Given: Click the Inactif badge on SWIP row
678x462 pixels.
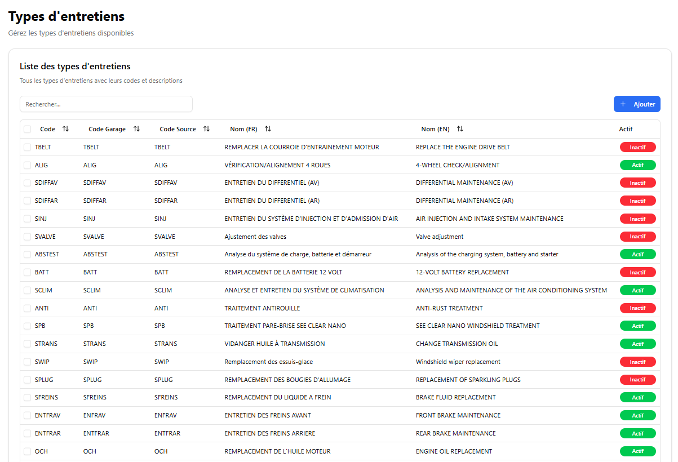Looking at the screenshot, I should point(637,362).
